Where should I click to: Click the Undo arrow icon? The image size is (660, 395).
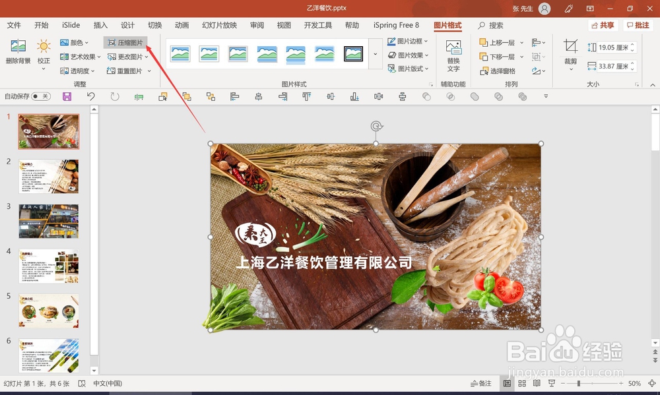[90, 97]
